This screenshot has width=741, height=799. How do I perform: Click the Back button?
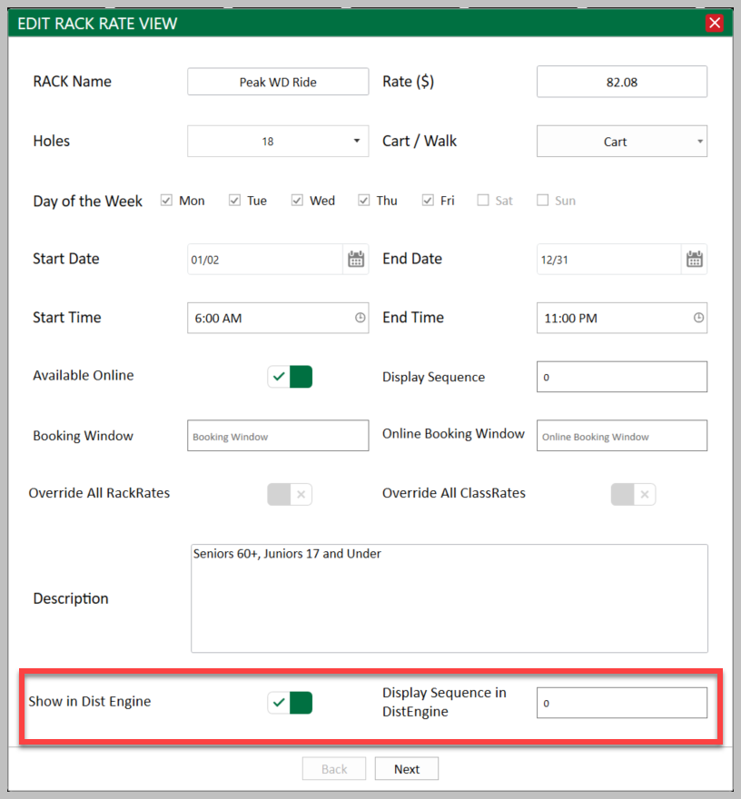click(334, 768)
